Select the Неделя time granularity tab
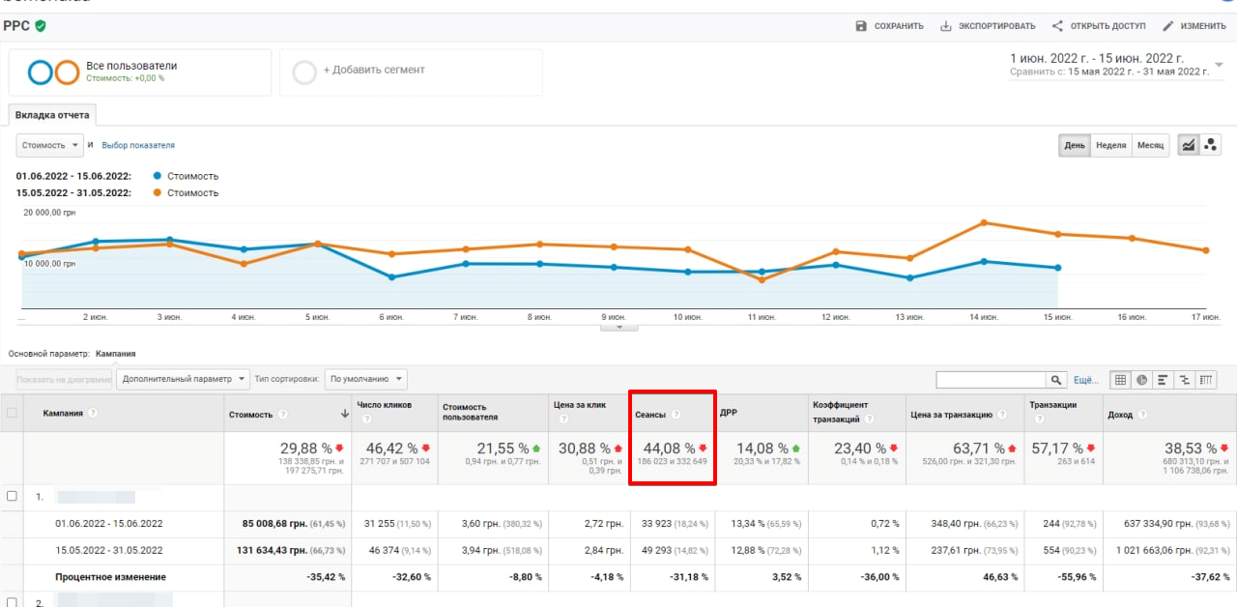Viewport: 1237px width, 607px height. (x=1110, y=145)
